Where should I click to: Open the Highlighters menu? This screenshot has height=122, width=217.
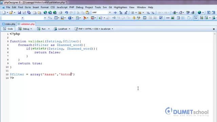(x=120, y=7)
